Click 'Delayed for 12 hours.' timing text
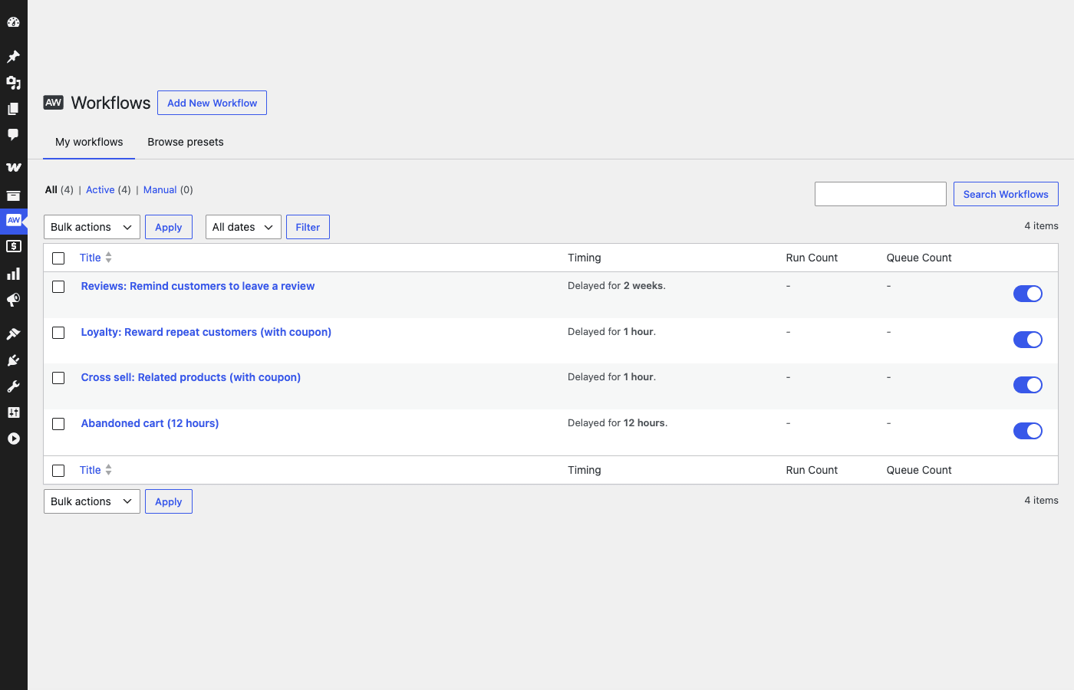The width and height of the screenshot is (1074, 690). (618, 422)
